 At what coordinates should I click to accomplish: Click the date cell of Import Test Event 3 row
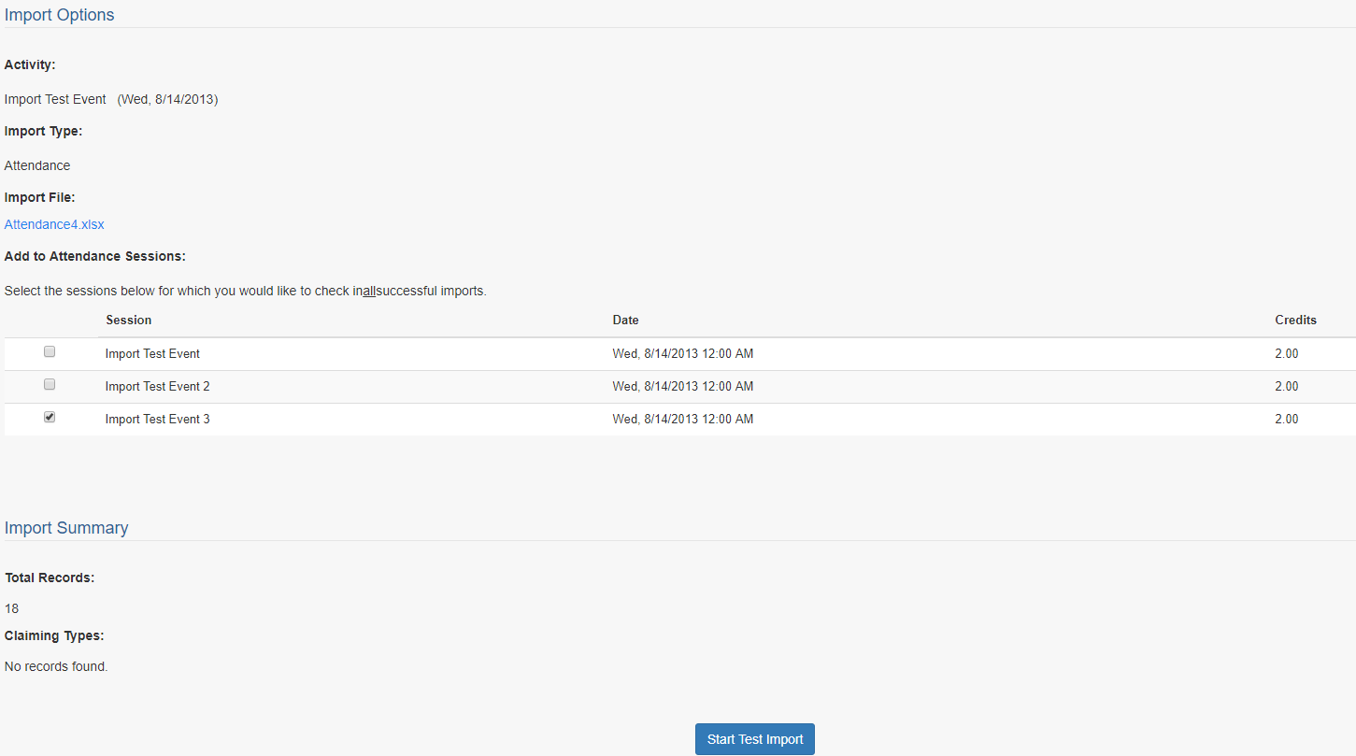point(682,420)
